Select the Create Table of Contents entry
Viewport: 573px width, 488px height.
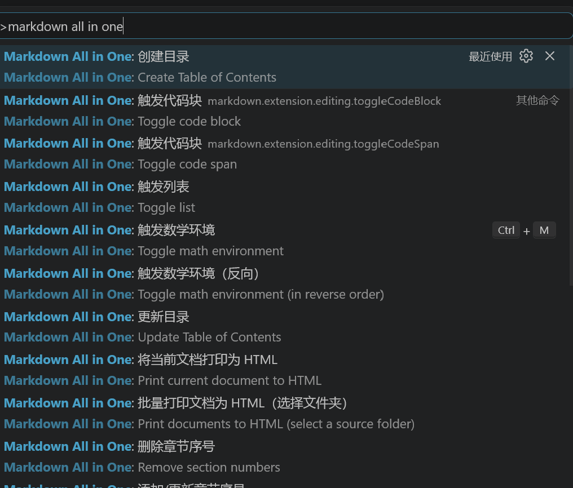pyautogui.click(x=140, y=77)
